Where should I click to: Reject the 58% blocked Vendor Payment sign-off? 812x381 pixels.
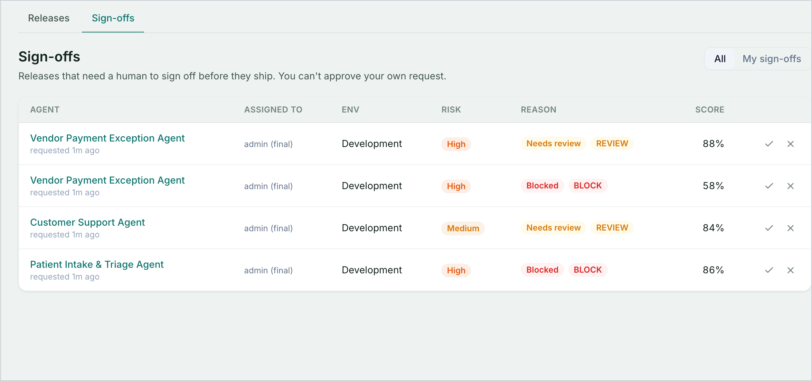pyautogui.click(x=791, y=186)
